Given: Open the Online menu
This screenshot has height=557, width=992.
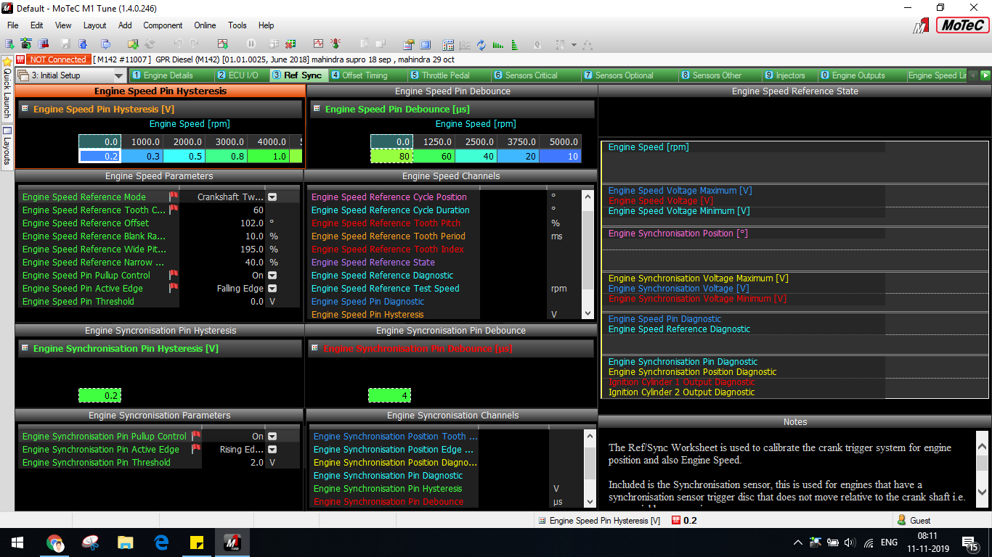Looking at the screenshot, I should [x=205, y=25].
